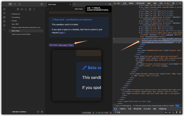Open the bookmarks pane icon
184x116 pixels.
[x=19, y=4]
